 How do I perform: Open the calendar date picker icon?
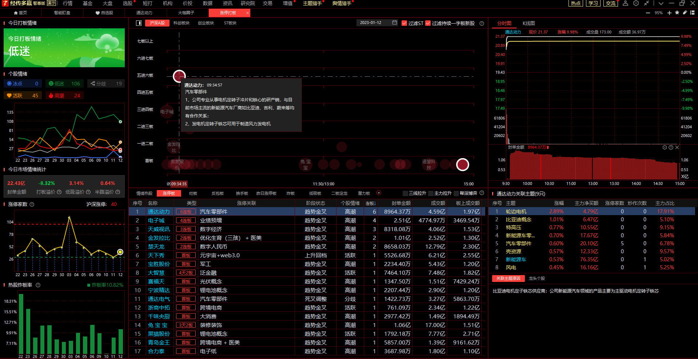click(395, 23)
